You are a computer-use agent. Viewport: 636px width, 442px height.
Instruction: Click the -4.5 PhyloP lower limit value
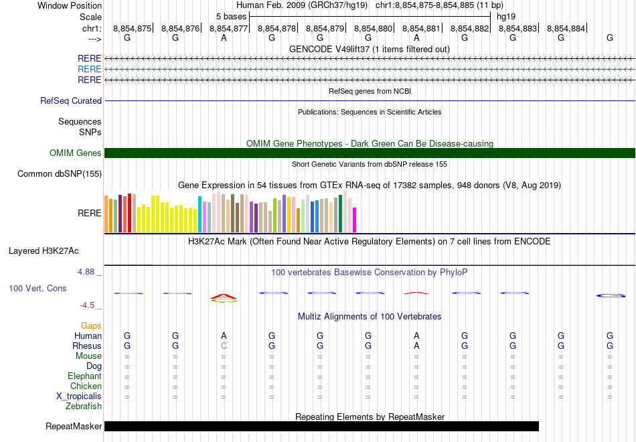click(x=87, y=305)
